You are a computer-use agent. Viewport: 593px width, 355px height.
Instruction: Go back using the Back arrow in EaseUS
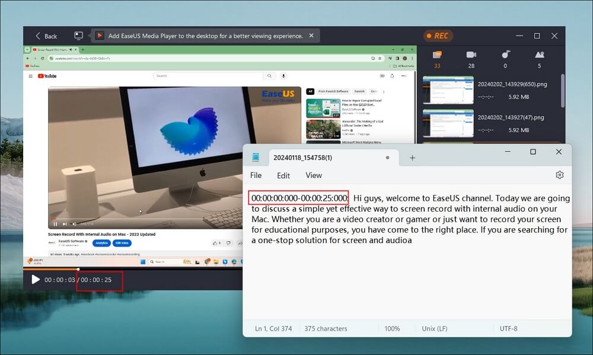(x=46, y=36)
